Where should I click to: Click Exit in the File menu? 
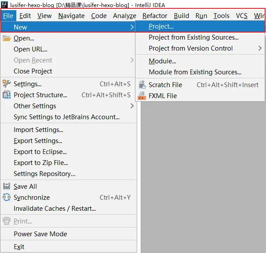click(68, 246)
